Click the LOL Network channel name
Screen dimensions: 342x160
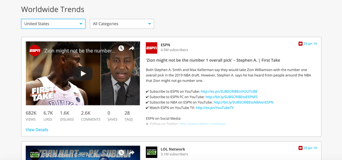(173, 149)
